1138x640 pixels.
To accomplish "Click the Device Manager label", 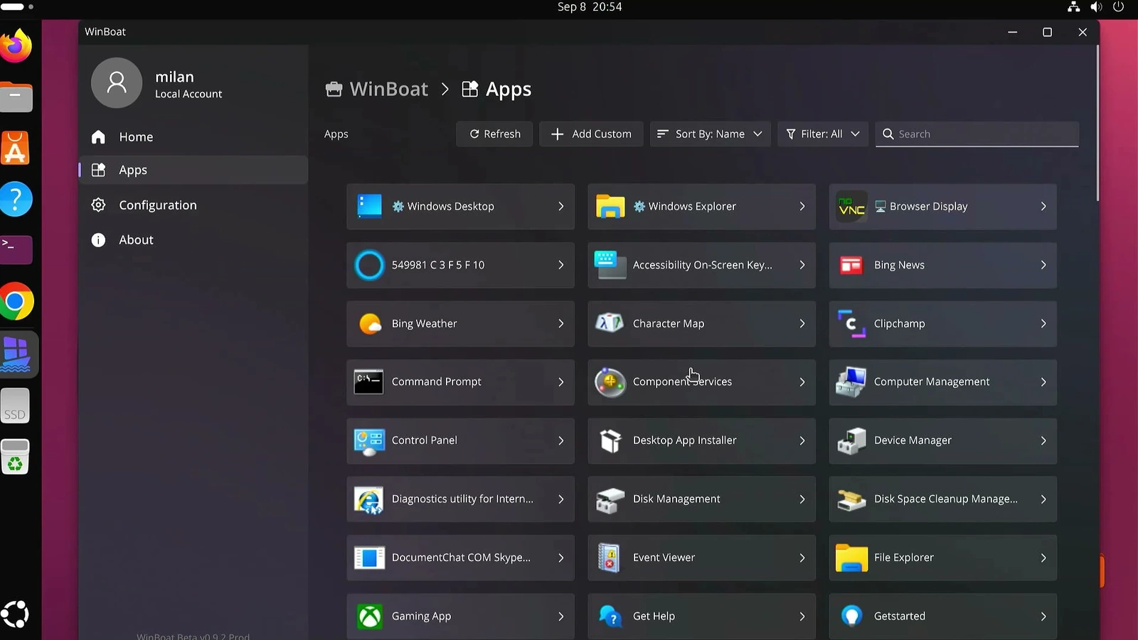I will coord(913,440).
